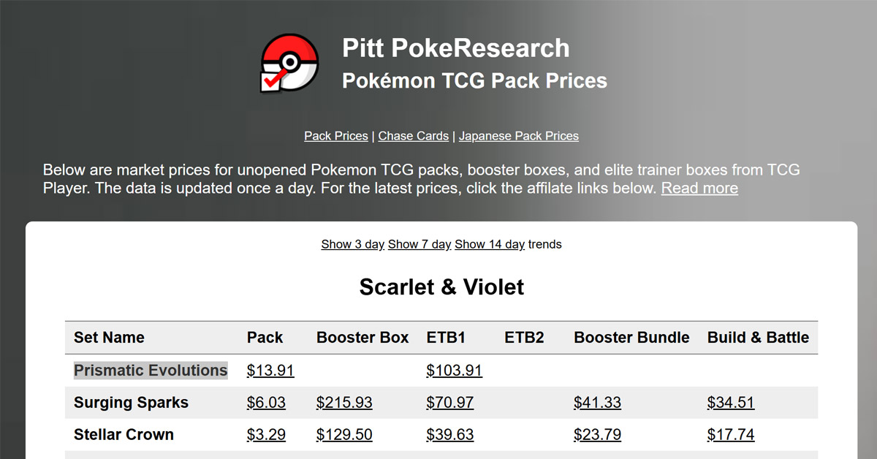View the Stellar Crown Booster Box price

tap(343, 434)
